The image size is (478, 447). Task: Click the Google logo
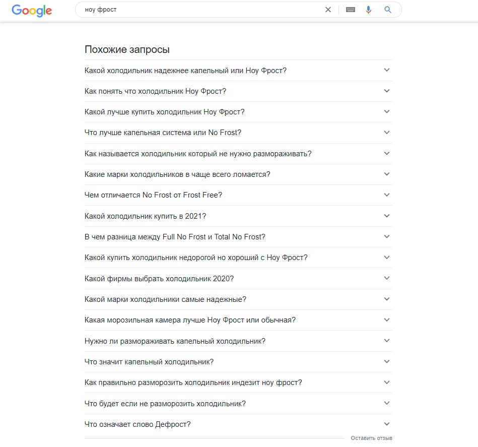(32, 11)
